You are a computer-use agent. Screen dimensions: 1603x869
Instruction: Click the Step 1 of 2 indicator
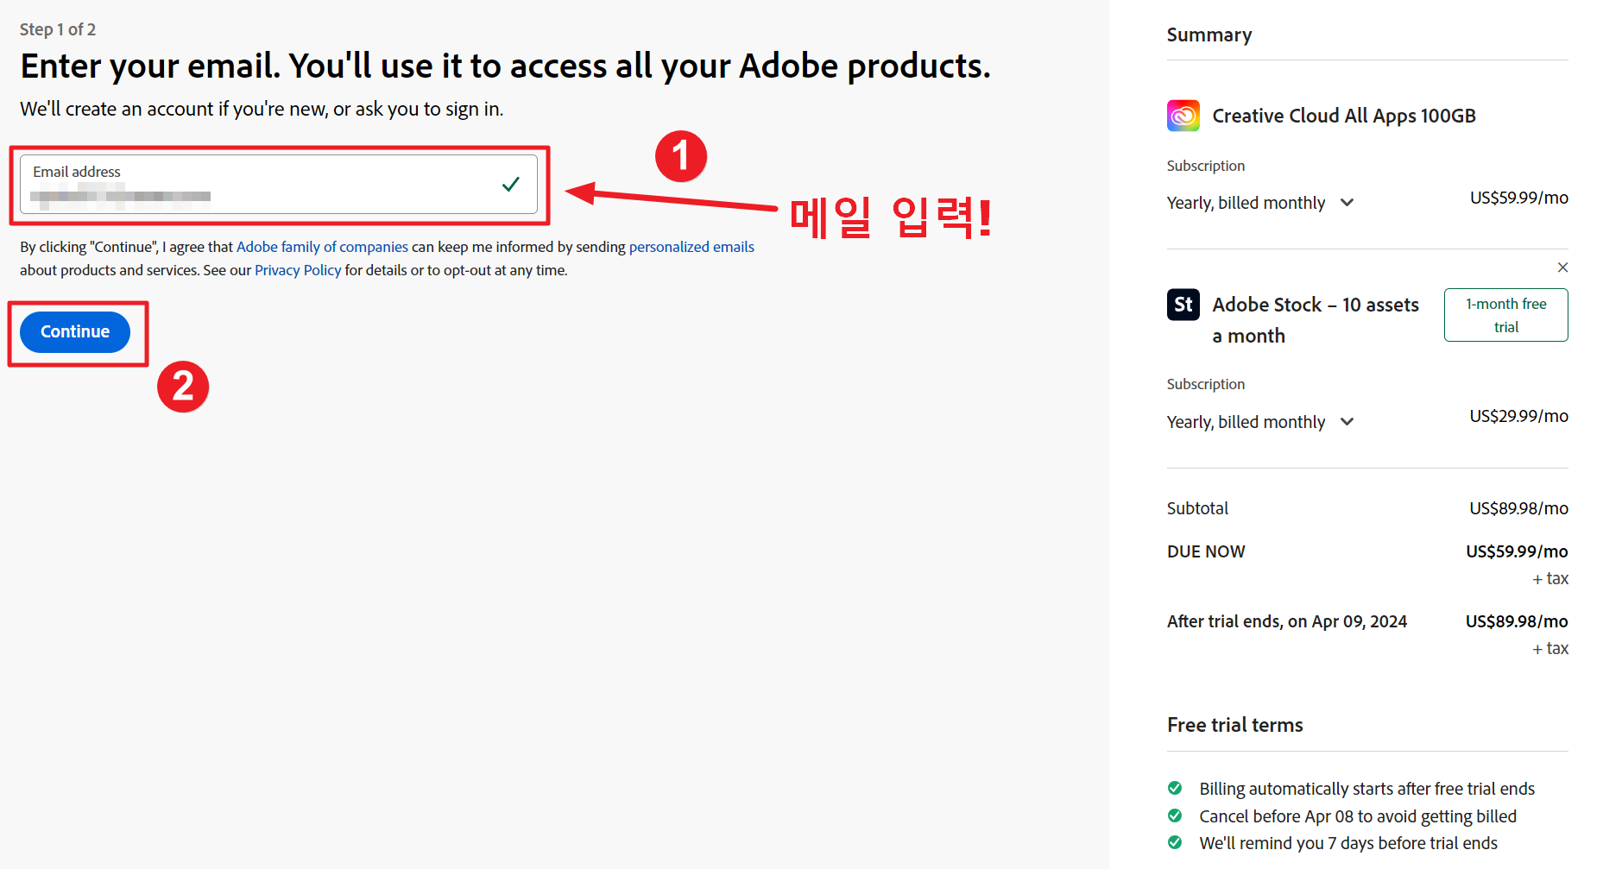pos(58,29)
